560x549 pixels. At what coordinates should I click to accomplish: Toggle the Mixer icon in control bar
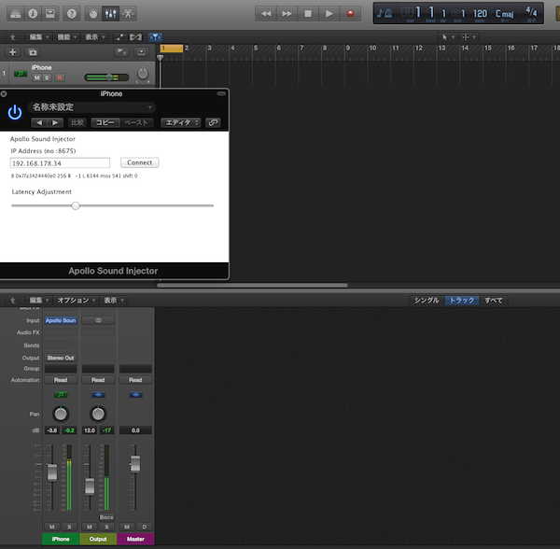pos(111,14)
